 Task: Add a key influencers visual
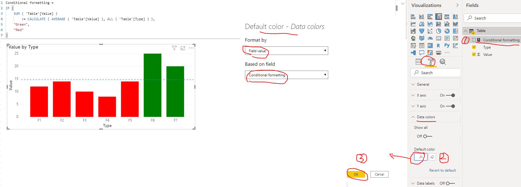pos(456,46)
